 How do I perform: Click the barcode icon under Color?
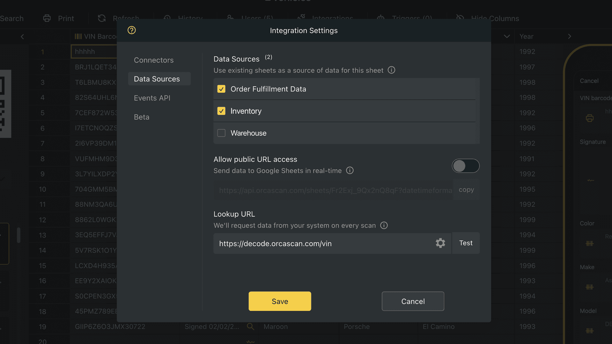coord(589,243)
